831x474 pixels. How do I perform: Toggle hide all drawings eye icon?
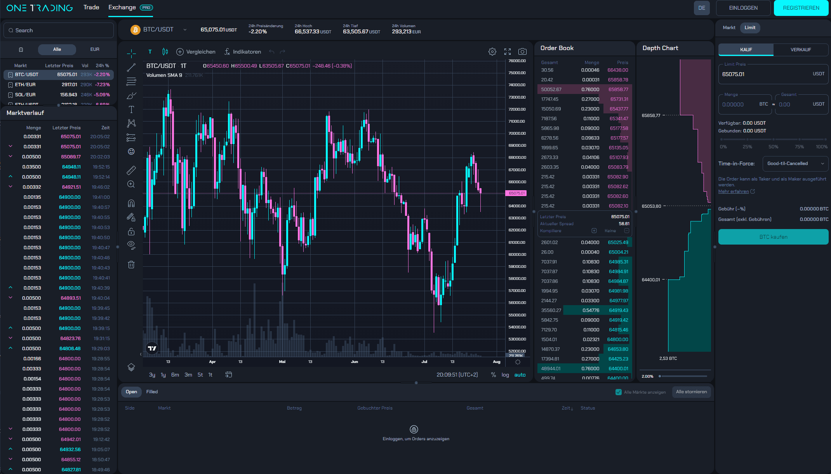(131, 245)
